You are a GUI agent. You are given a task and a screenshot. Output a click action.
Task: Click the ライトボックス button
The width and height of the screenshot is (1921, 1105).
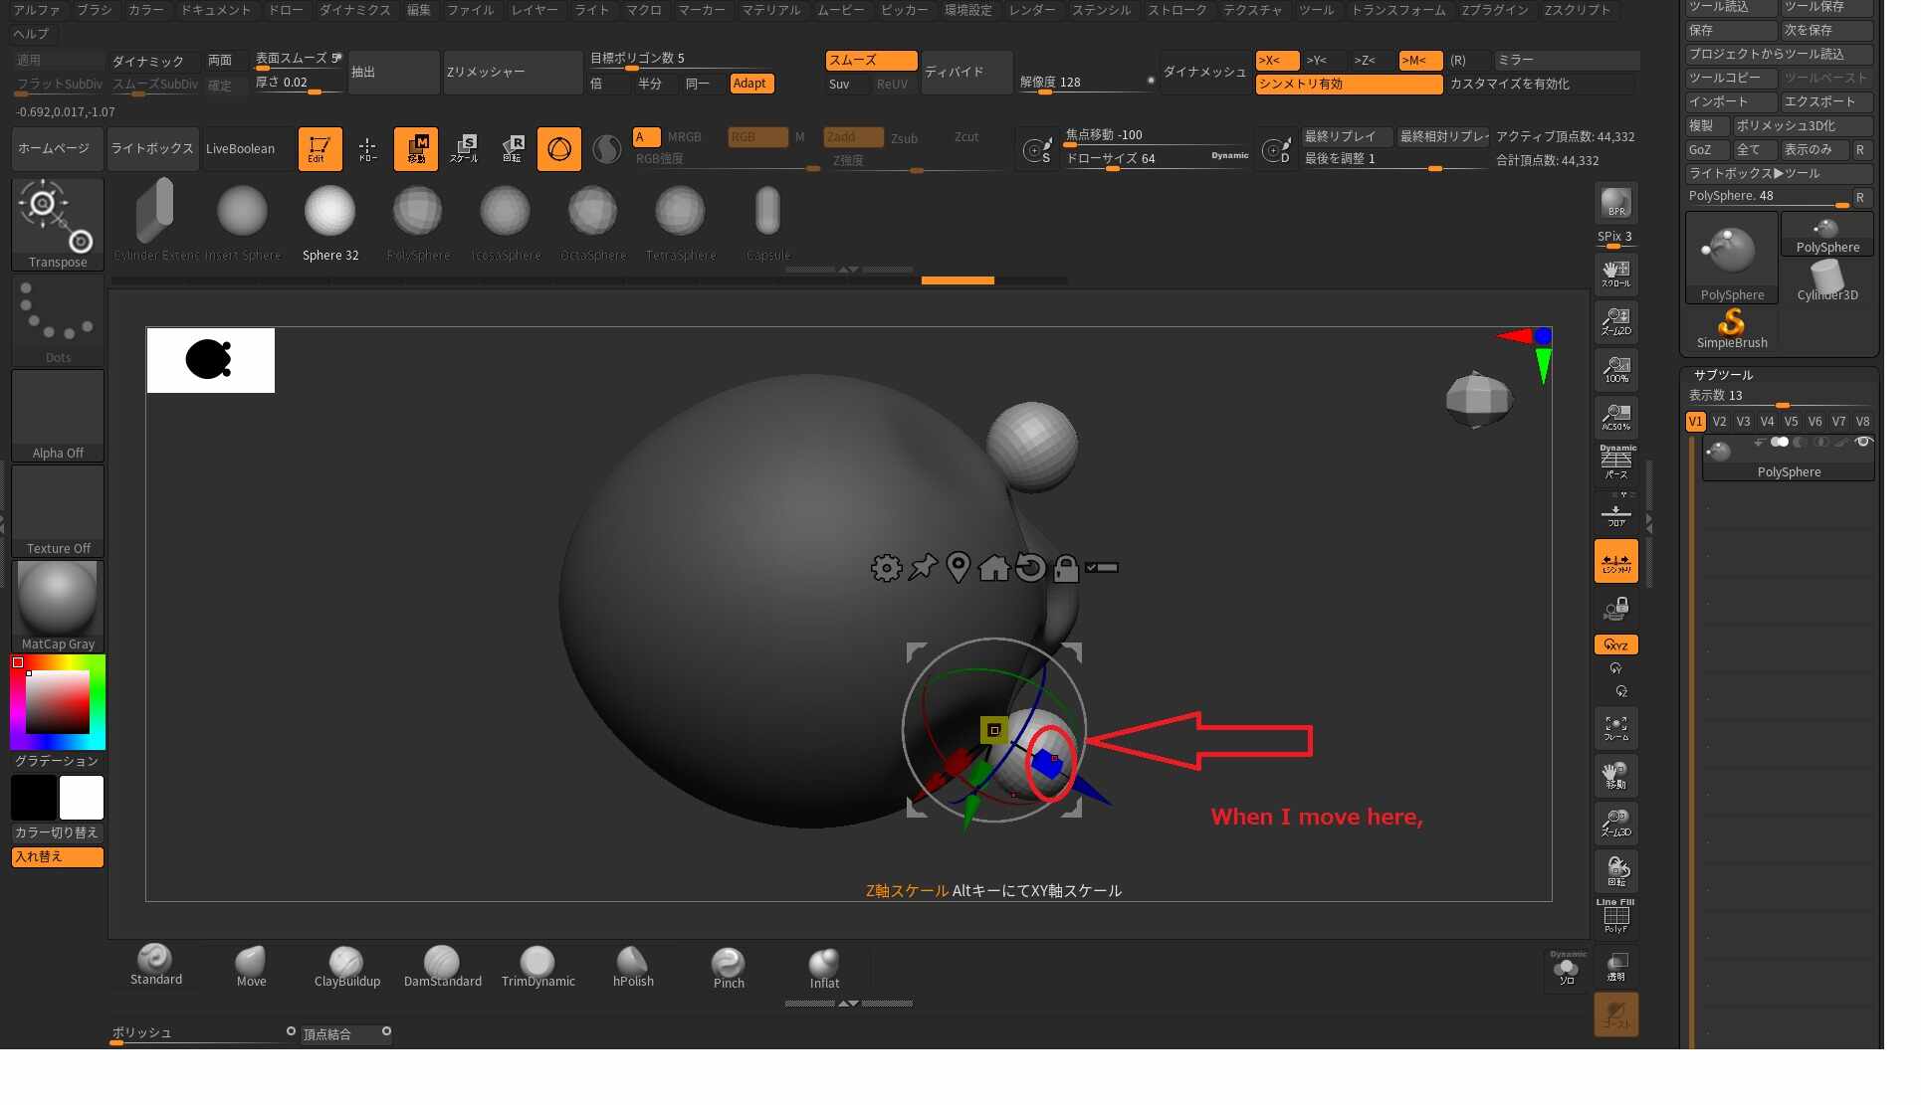[x=152, y=149]
